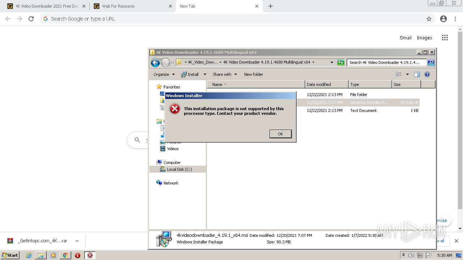Click the Chrome icon in the taskbar

pos(65,255)
